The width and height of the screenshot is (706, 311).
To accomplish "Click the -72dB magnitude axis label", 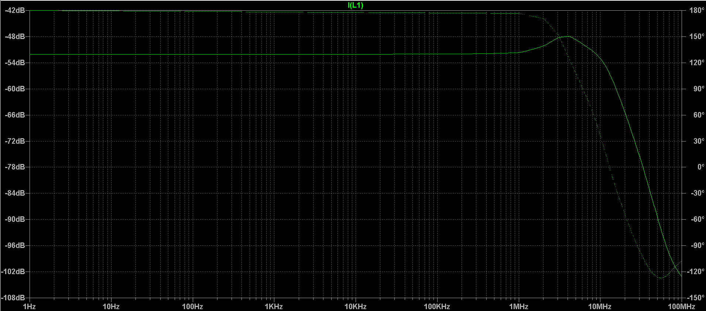I will [15, 141].
